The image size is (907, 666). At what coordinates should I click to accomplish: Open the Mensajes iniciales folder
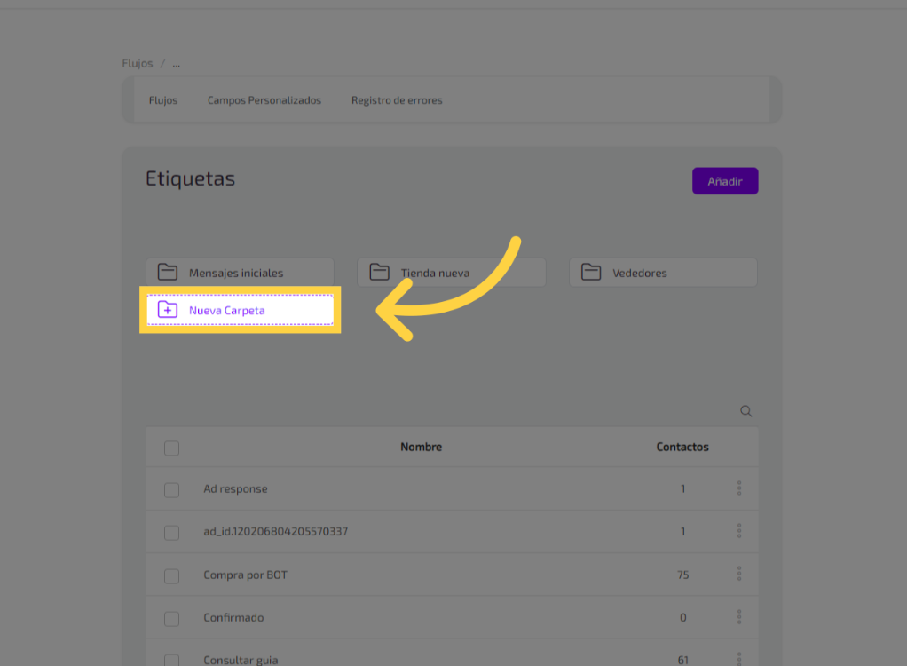(x=240, y=273)
